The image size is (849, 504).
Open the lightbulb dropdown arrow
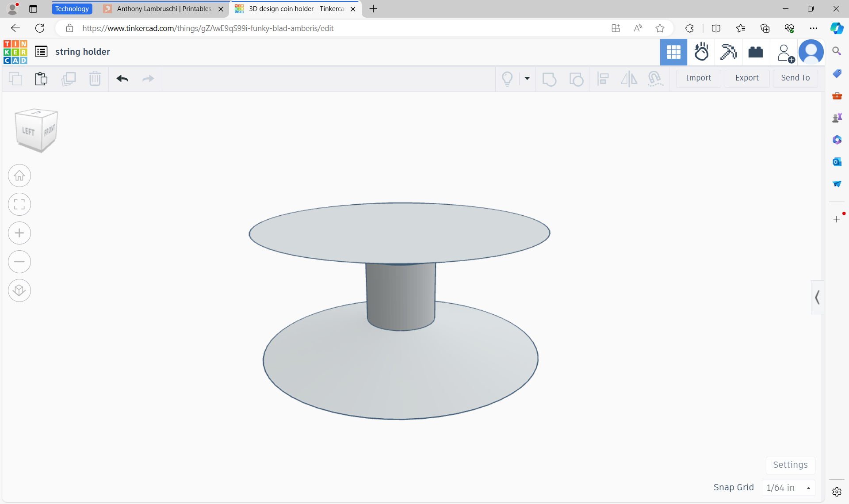pos(527,78)
